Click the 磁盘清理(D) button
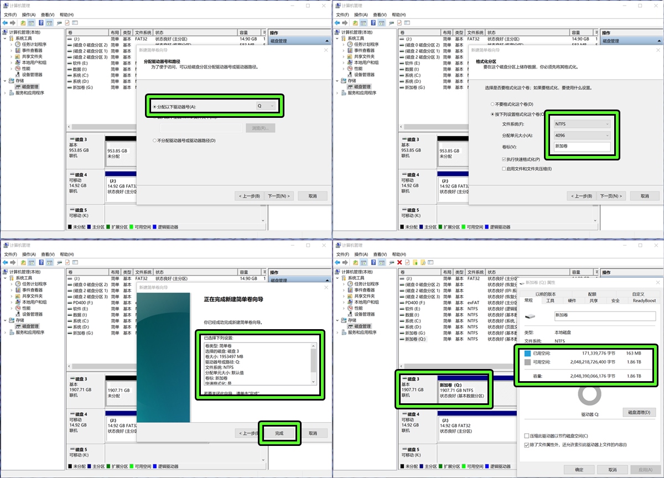The width and height of the screenshot is (664, 478). pyautogui.click(x=639, y=413)
